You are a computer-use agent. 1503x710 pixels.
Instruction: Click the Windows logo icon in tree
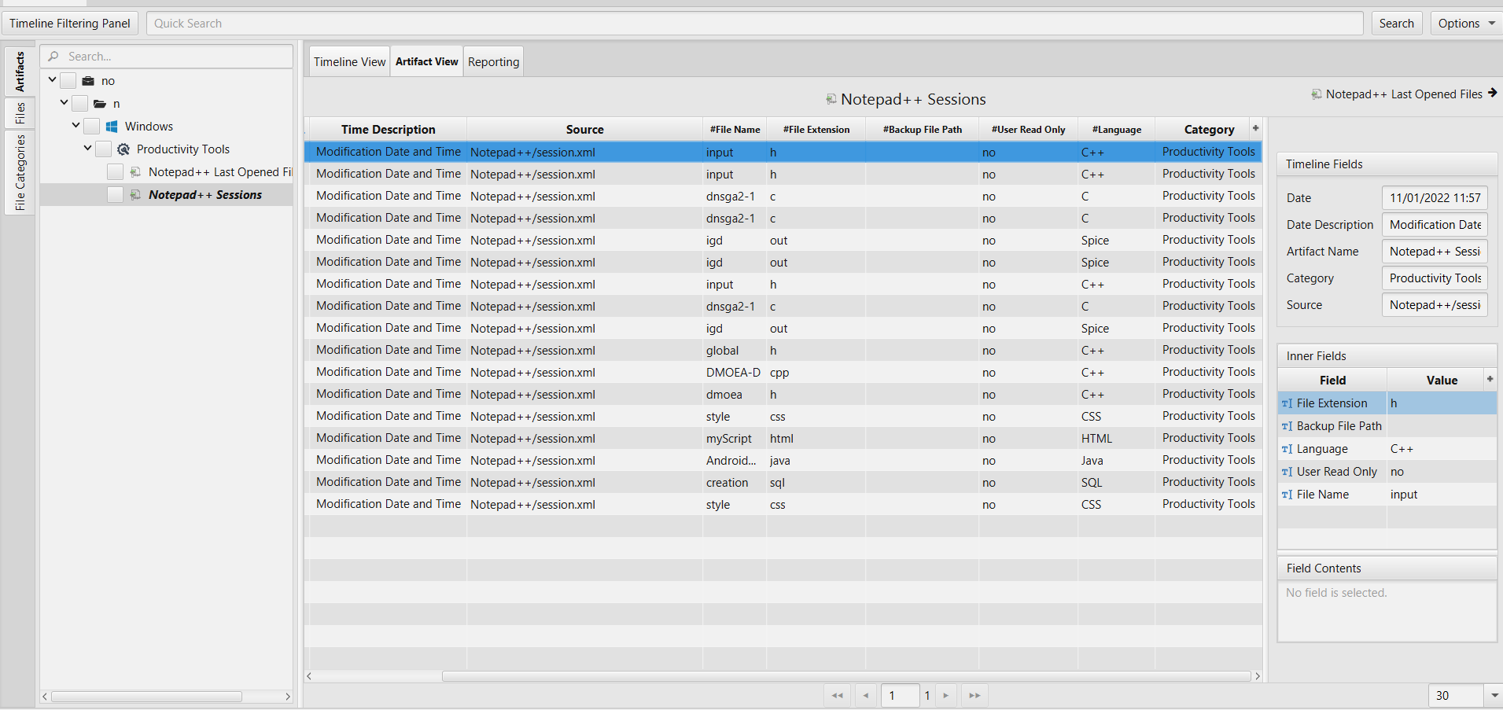pyautogui.click(x=112, y=127)
